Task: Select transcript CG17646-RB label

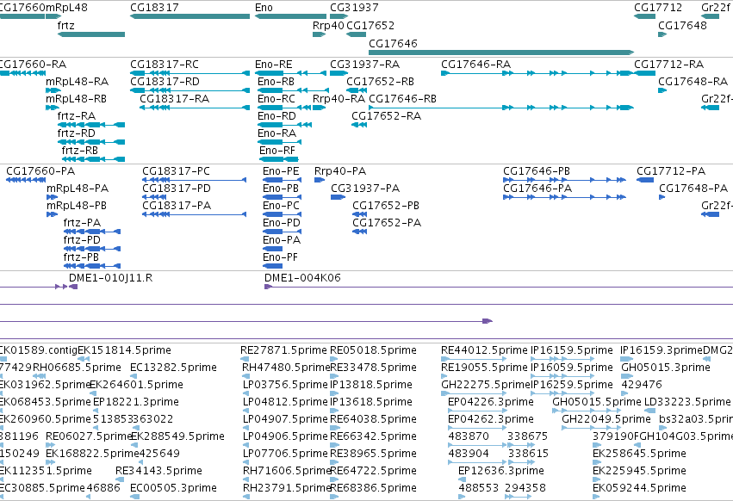Action: tap(402, 99)
